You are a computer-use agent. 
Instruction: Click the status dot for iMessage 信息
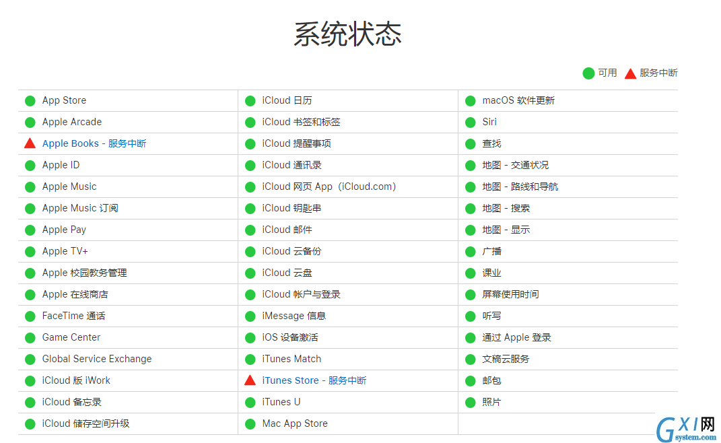point(250,316)
